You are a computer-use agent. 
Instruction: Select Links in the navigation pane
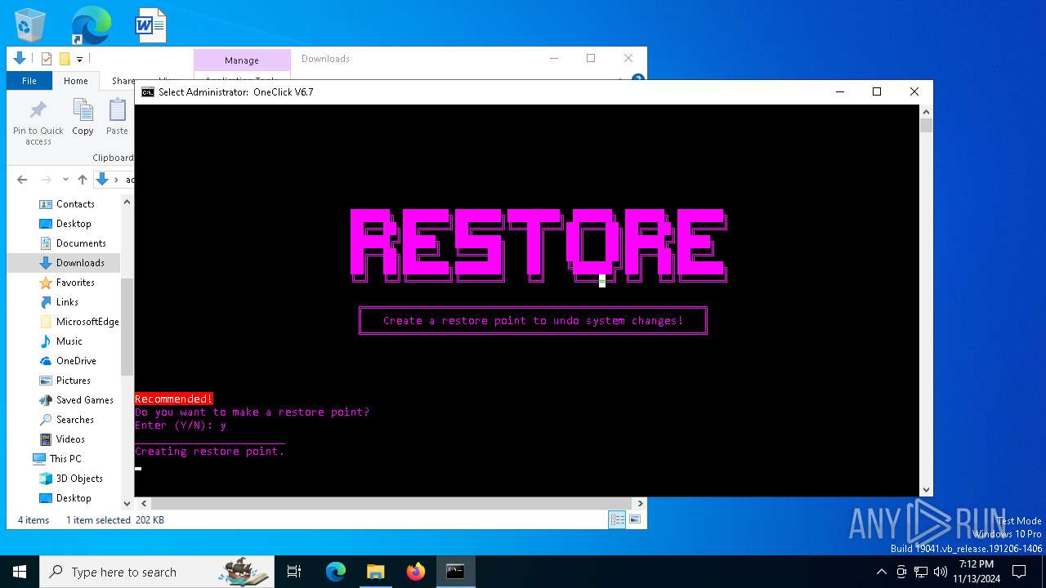pos(67,302)
